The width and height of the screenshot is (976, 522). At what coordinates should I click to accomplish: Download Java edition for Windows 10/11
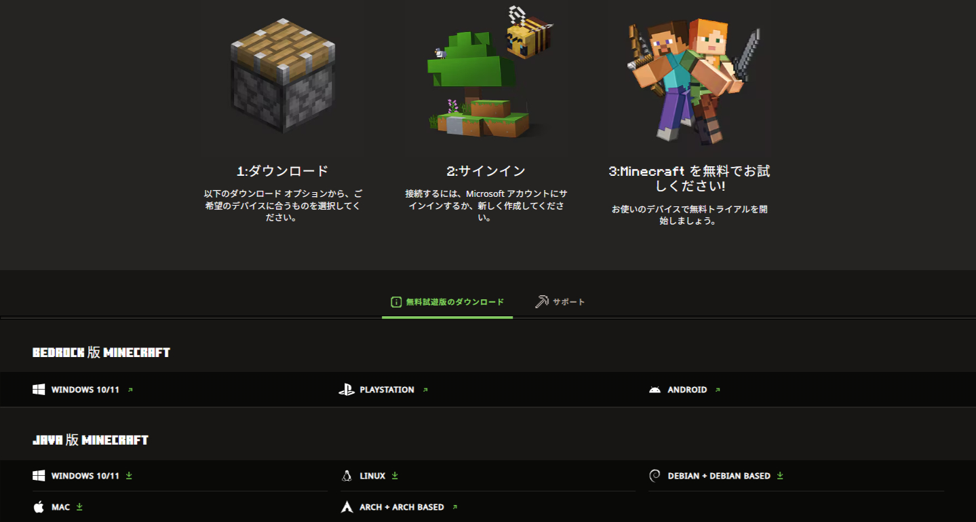83,476
